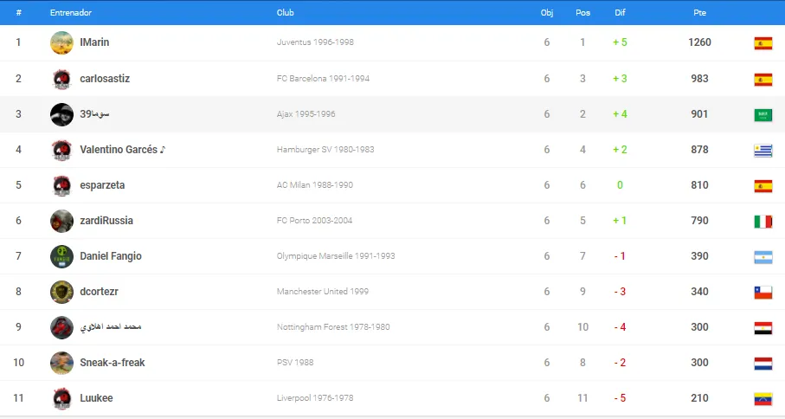Viewport: 785px width, 419px height.
Task: Click the 390 points value
Action: (x=699, y=256)
